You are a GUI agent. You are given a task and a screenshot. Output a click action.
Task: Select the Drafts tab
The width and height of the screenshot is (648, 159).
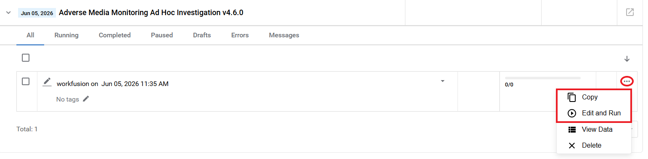[202, 35]
